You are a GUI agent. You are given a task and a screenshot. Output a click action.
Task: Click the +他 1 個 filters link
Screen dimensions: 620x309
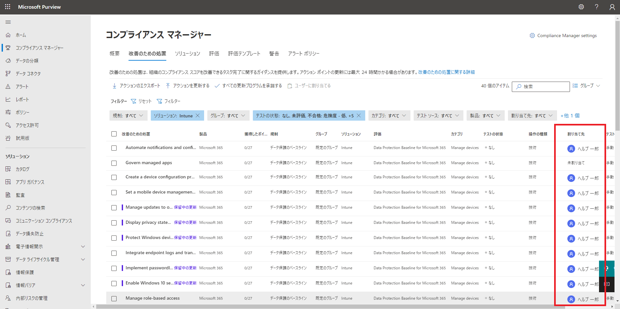click(570, 115)
